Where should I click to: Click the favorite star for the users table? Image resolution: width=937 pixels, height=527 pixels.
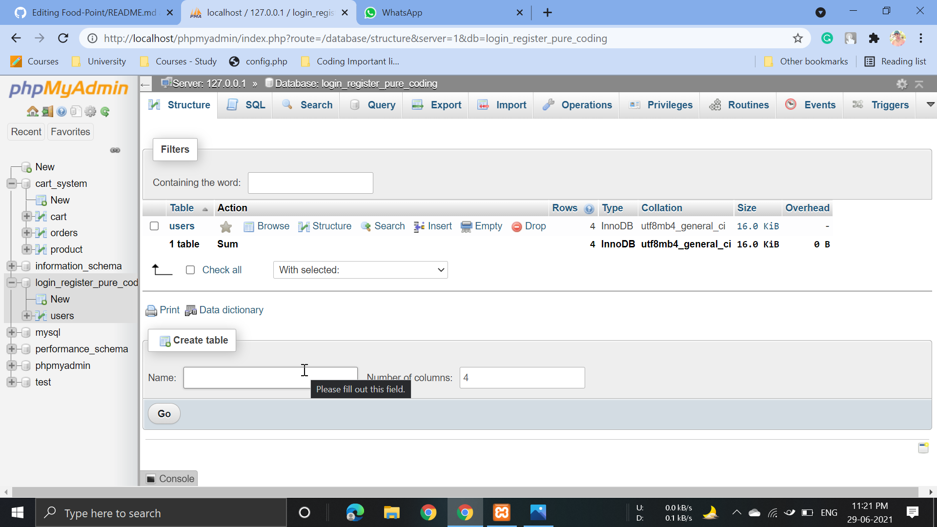(x=225, y=226)
